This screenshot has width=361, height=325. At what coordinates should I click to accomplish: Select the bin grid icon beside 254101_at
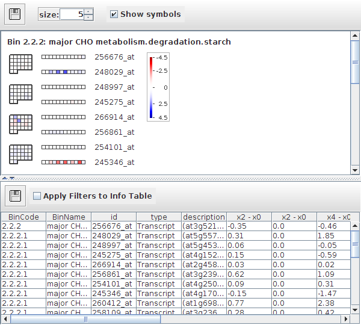click(20, 154)
